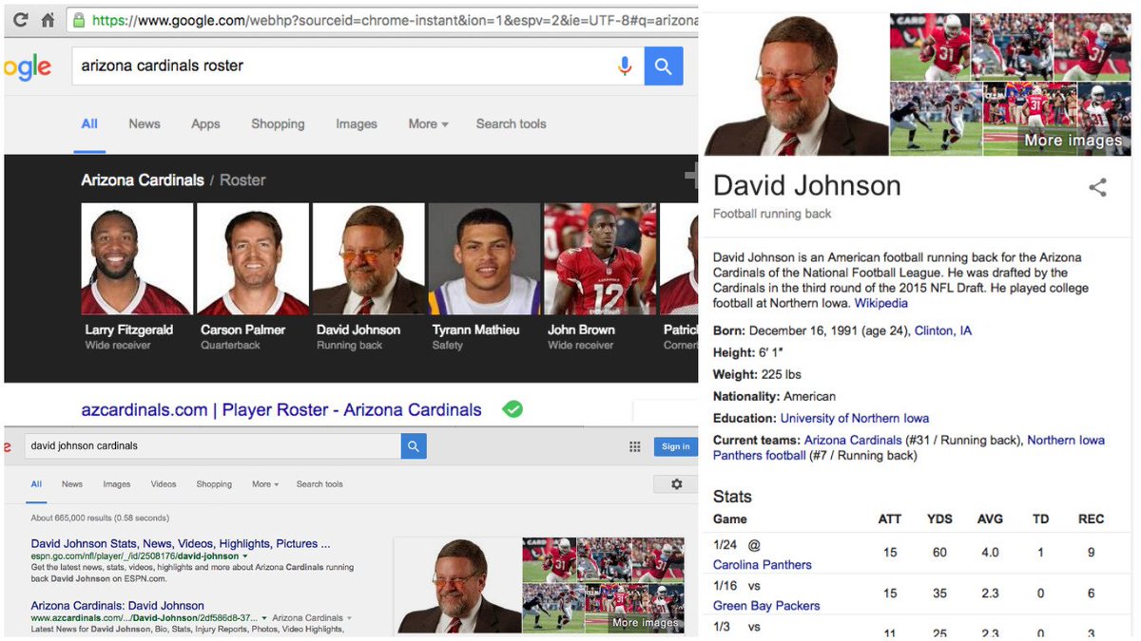Image resolution: width=1141 pixels, height=641 pixels.
Task: Expand the More dropdown in the top search tabs
Action: (427, 123)
